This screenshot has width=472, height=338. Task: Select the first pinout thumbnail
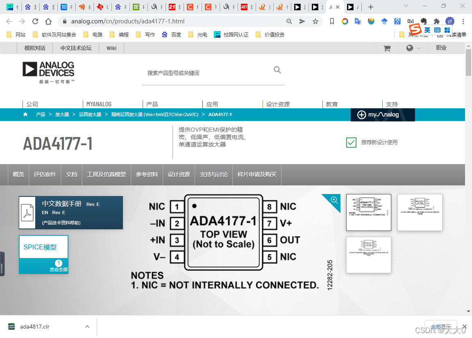coord(369,212)
